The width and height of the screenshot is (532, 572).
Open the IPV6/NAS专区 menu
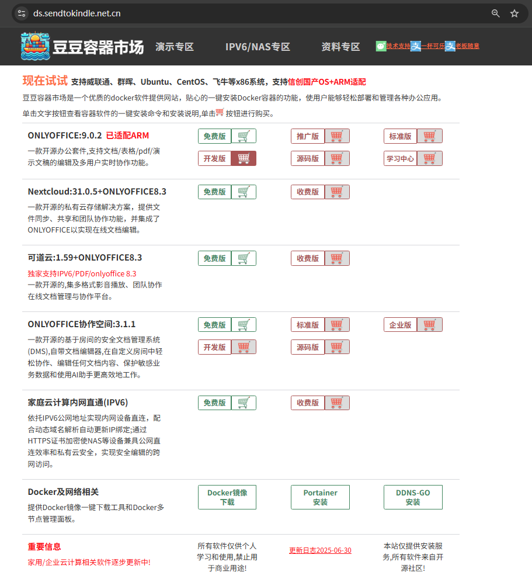[x=258, y=47]
